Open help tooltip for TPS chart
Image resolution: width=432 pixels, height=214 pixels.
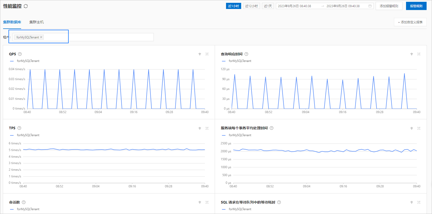[19, 128]
